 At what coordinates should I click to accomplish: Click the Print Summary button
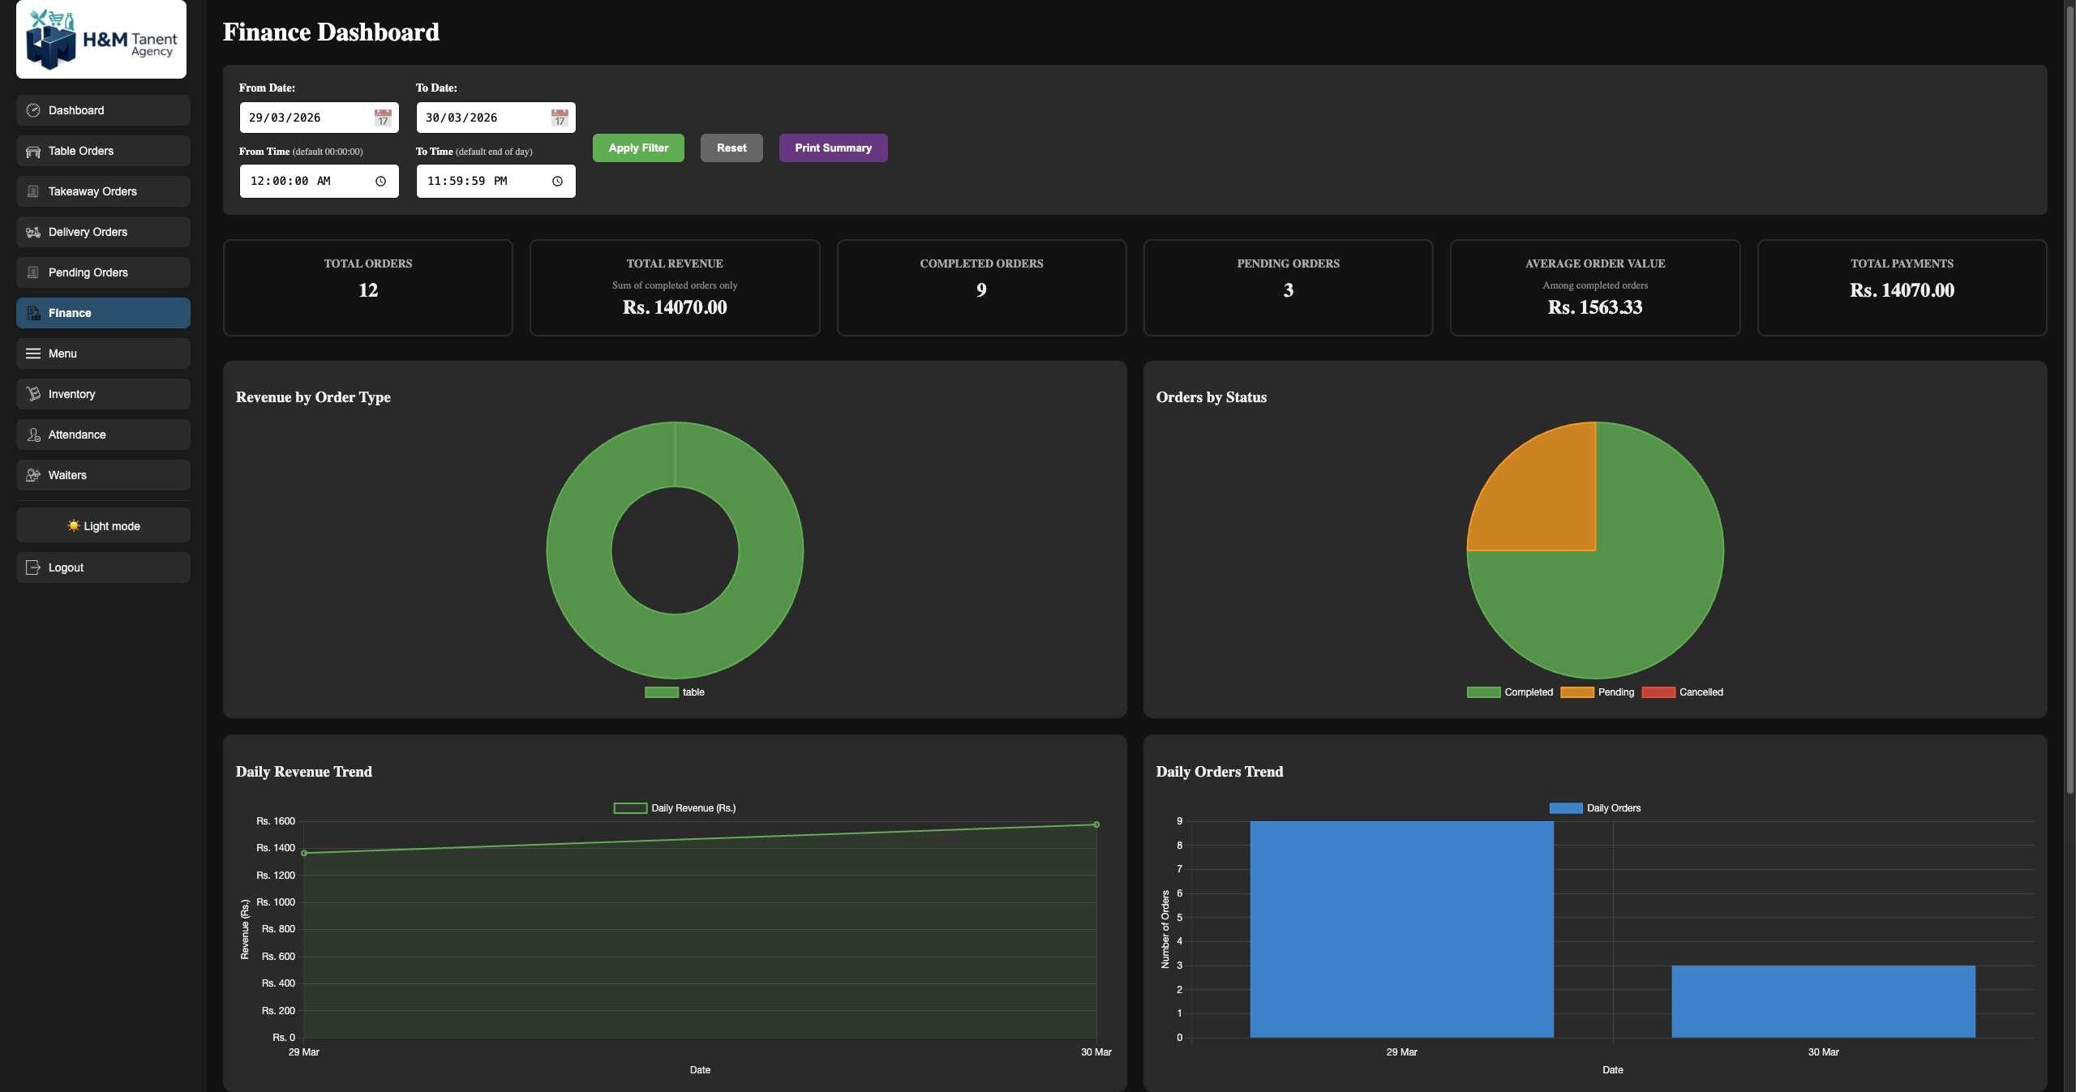[x=832, y=148]
